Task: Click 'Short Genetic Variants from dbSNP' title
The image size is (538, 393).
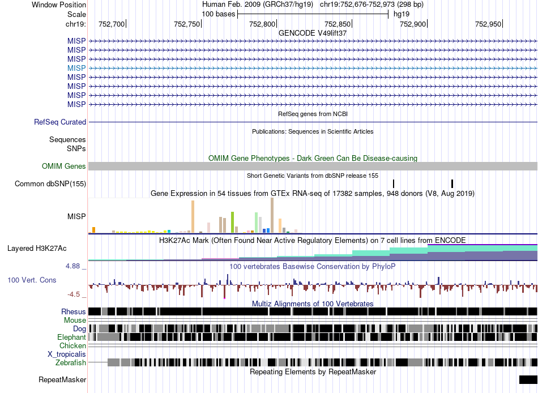Action: tap(313, 176)
